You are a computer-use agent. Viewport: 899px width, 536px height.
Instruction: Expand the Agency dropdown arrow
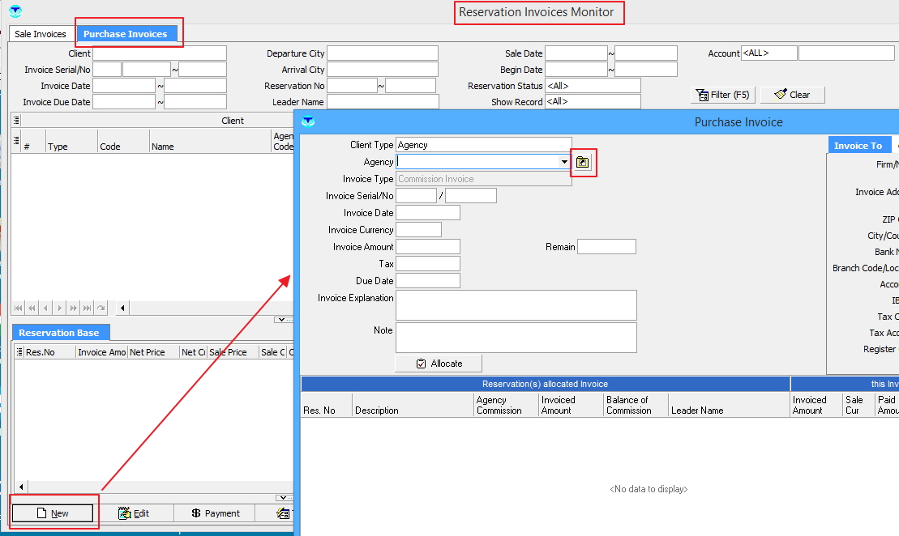[564, 162]
